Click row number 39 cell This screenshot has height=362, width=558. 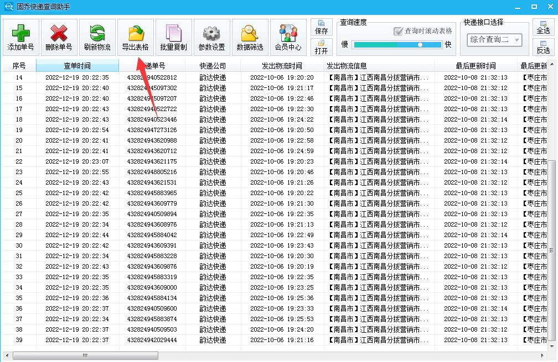19,340
